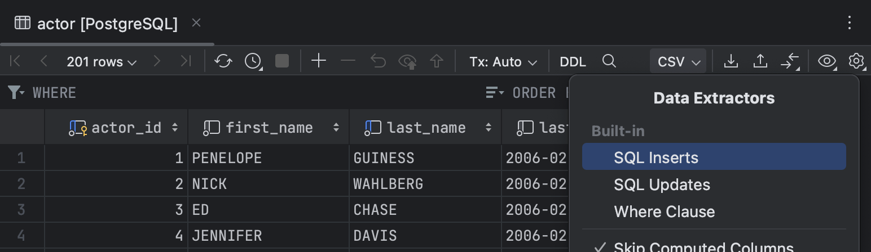Click the search magnifier icon
The height and width of the screenshot is (252, 871).
609,61
